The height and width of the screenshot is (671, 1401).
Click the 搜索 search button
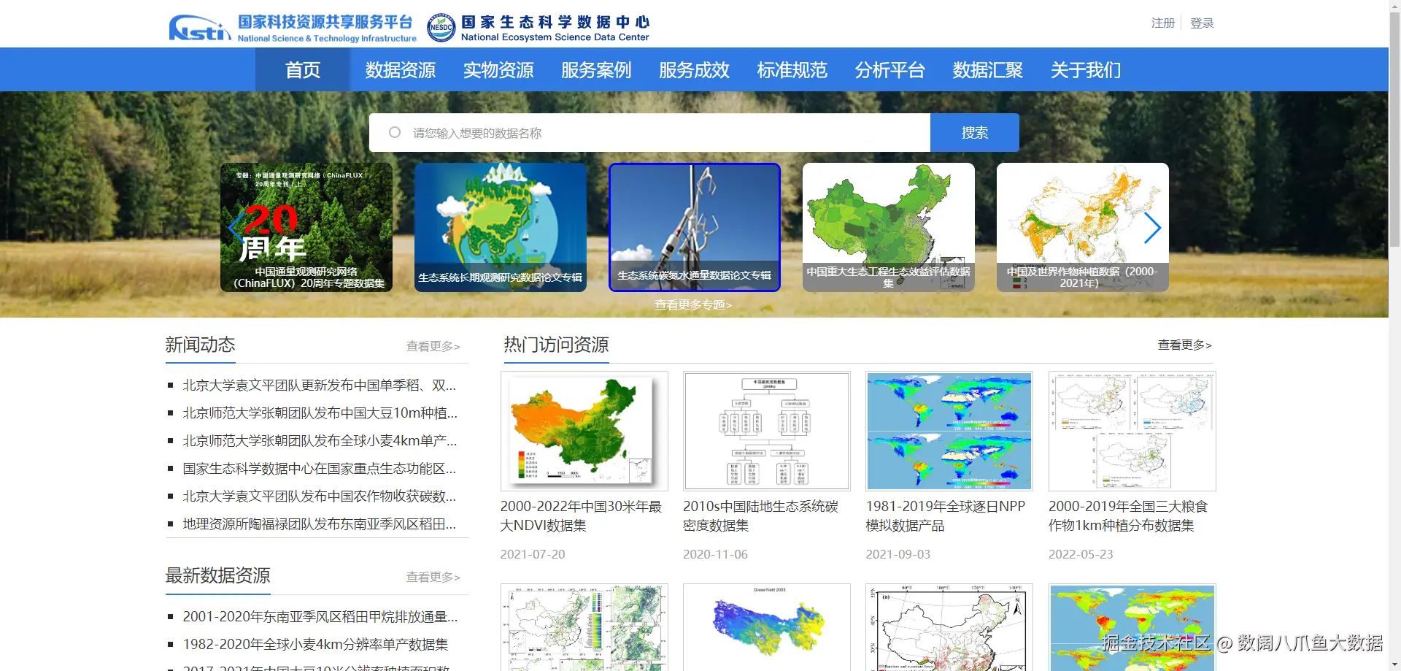pos(975,133)
